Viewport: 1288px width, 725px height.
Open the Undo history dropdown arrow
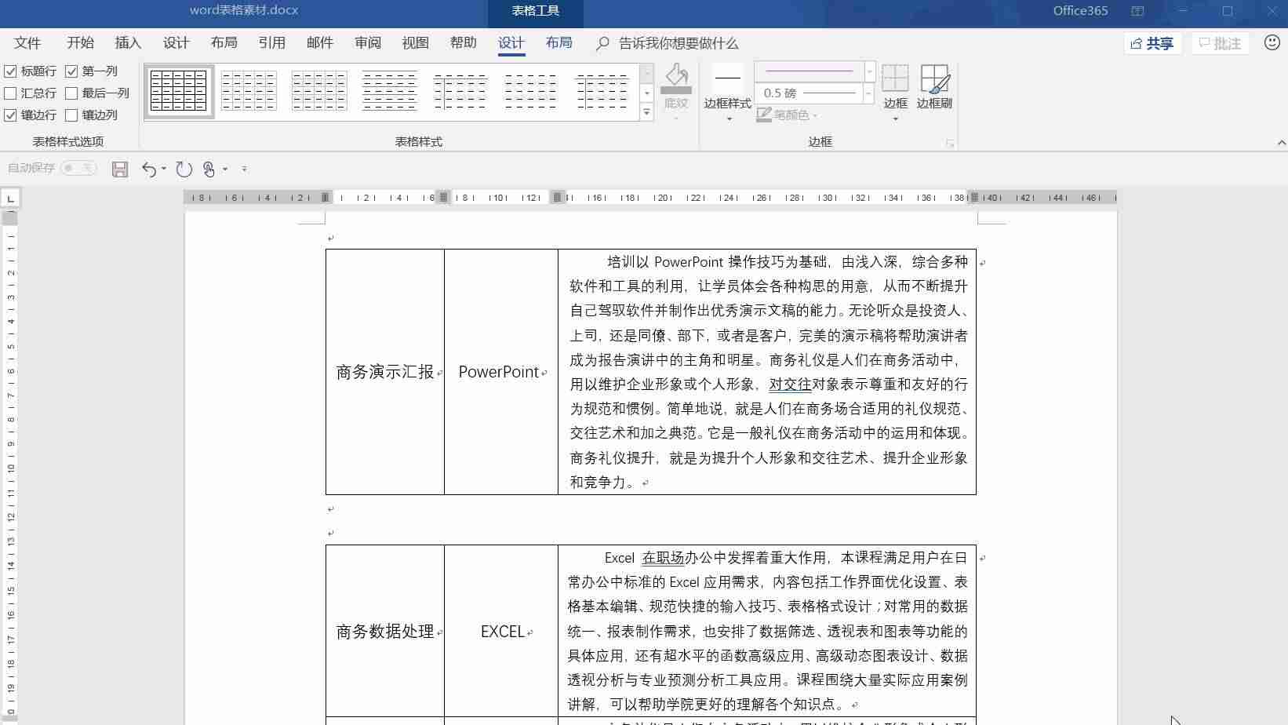[x=163, y=169]
